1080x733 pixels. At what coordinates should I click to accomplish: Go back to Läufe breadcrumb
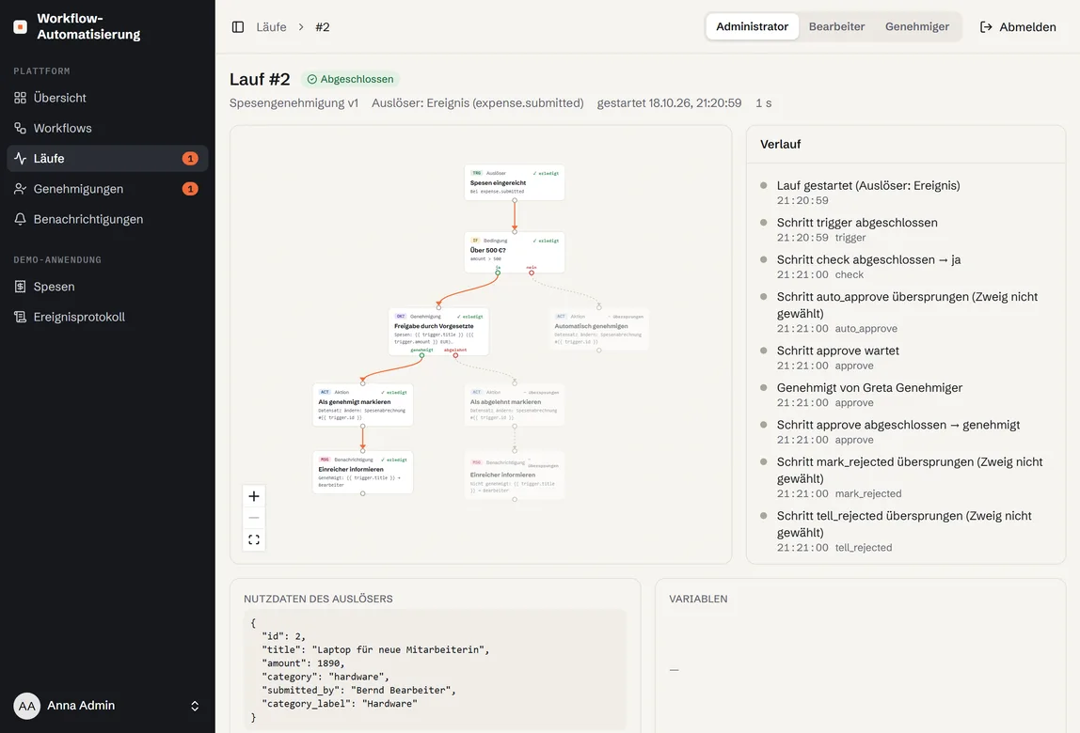point(271,27)
